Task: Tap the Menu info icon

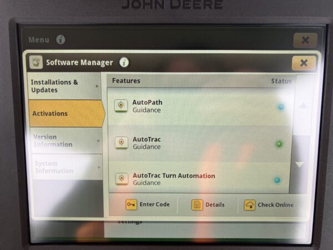Action: (60, 39)
